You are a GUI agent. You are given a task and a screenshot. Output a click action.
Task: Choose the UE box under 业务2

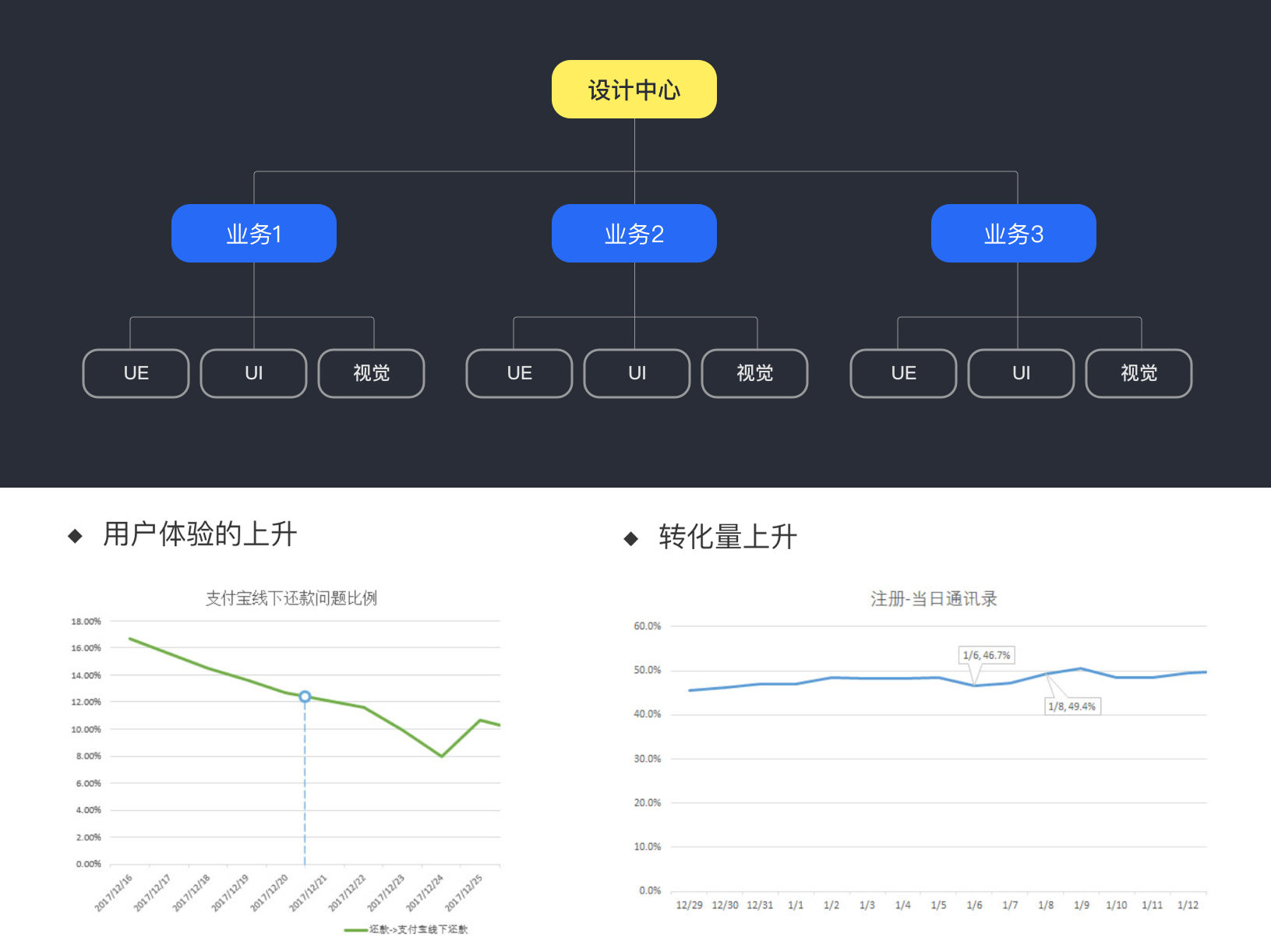(x=520, y=373)
